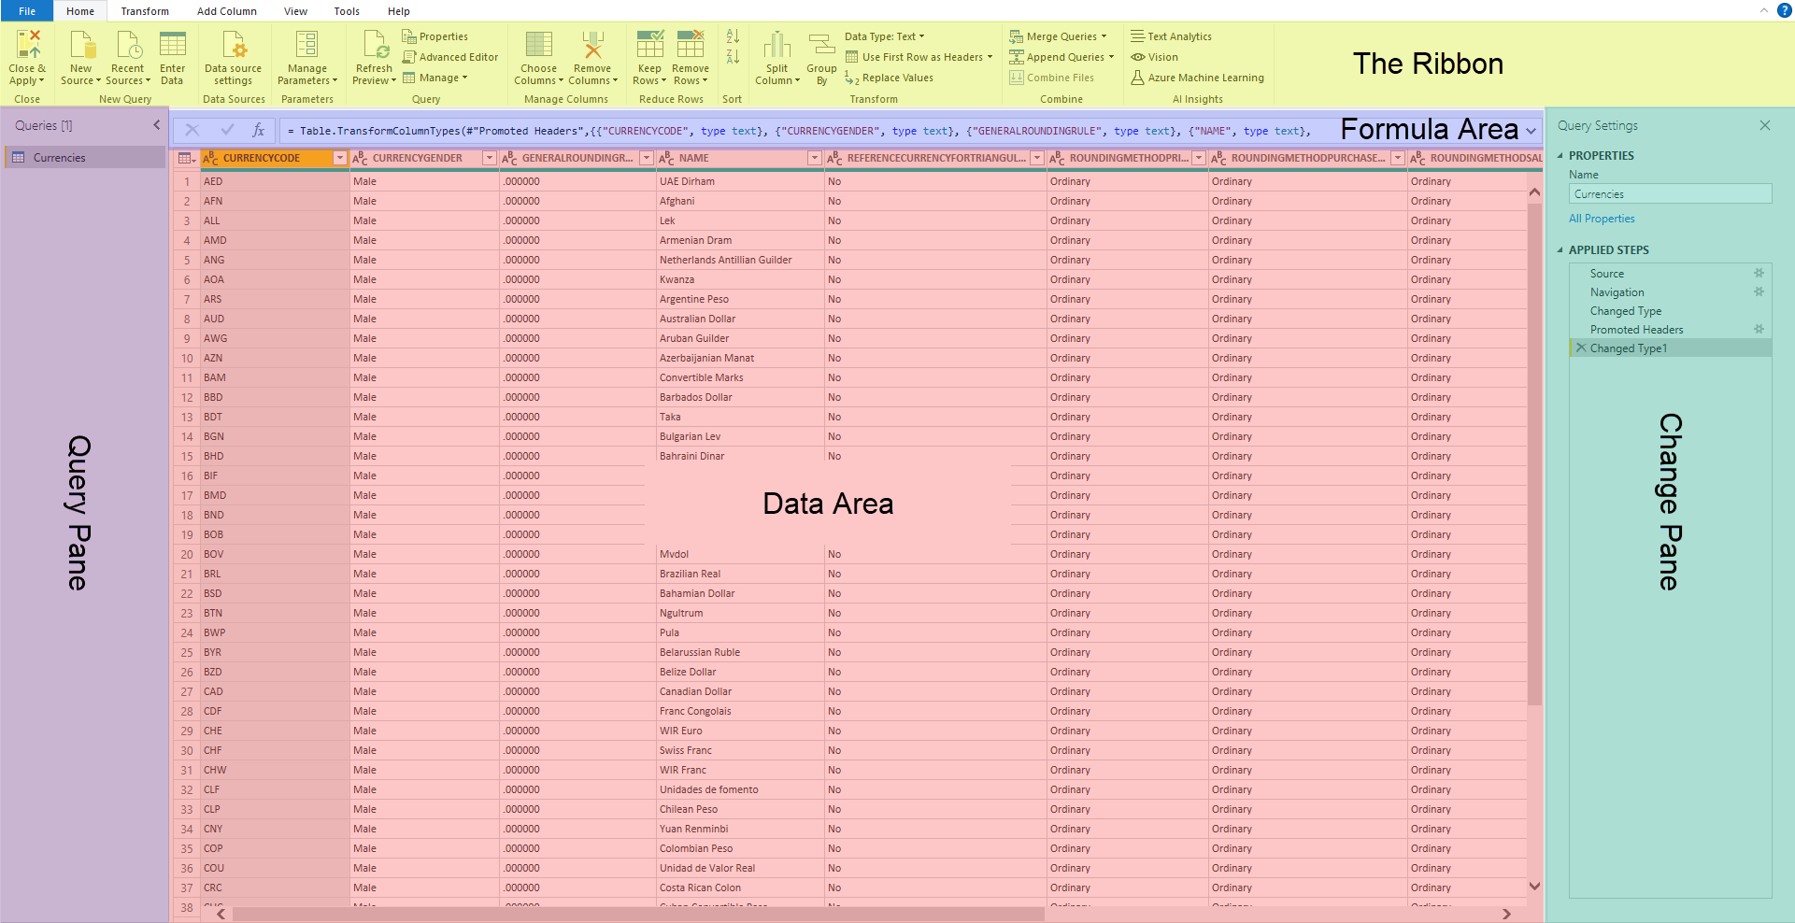
Task: Delete the Changed Type1 applied step
Action: (1580, 348)
